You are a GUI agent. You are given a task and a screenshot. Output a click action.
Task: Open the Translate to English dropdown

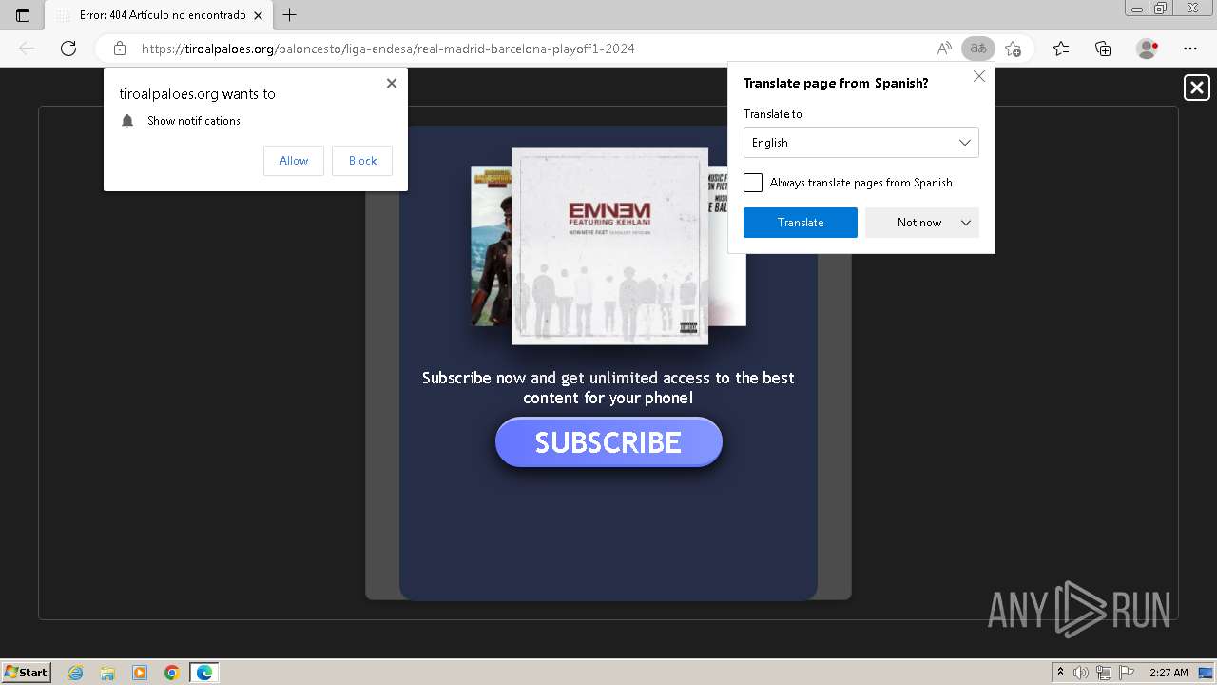861,143
